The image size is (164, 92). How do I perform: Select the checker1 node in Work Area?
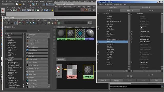72,72
